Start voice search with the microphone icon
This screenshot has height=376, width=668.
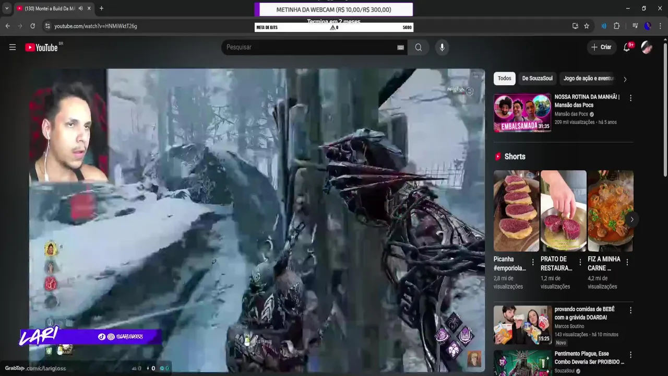click(x=442, y=48)
